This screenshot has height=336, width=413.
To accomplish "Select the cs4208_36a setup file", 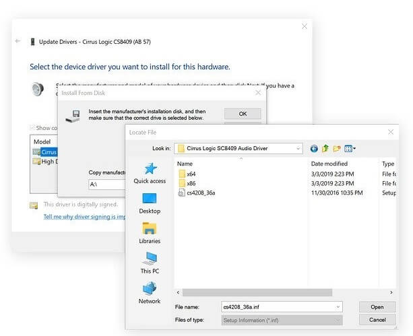I will coord(201,193).
